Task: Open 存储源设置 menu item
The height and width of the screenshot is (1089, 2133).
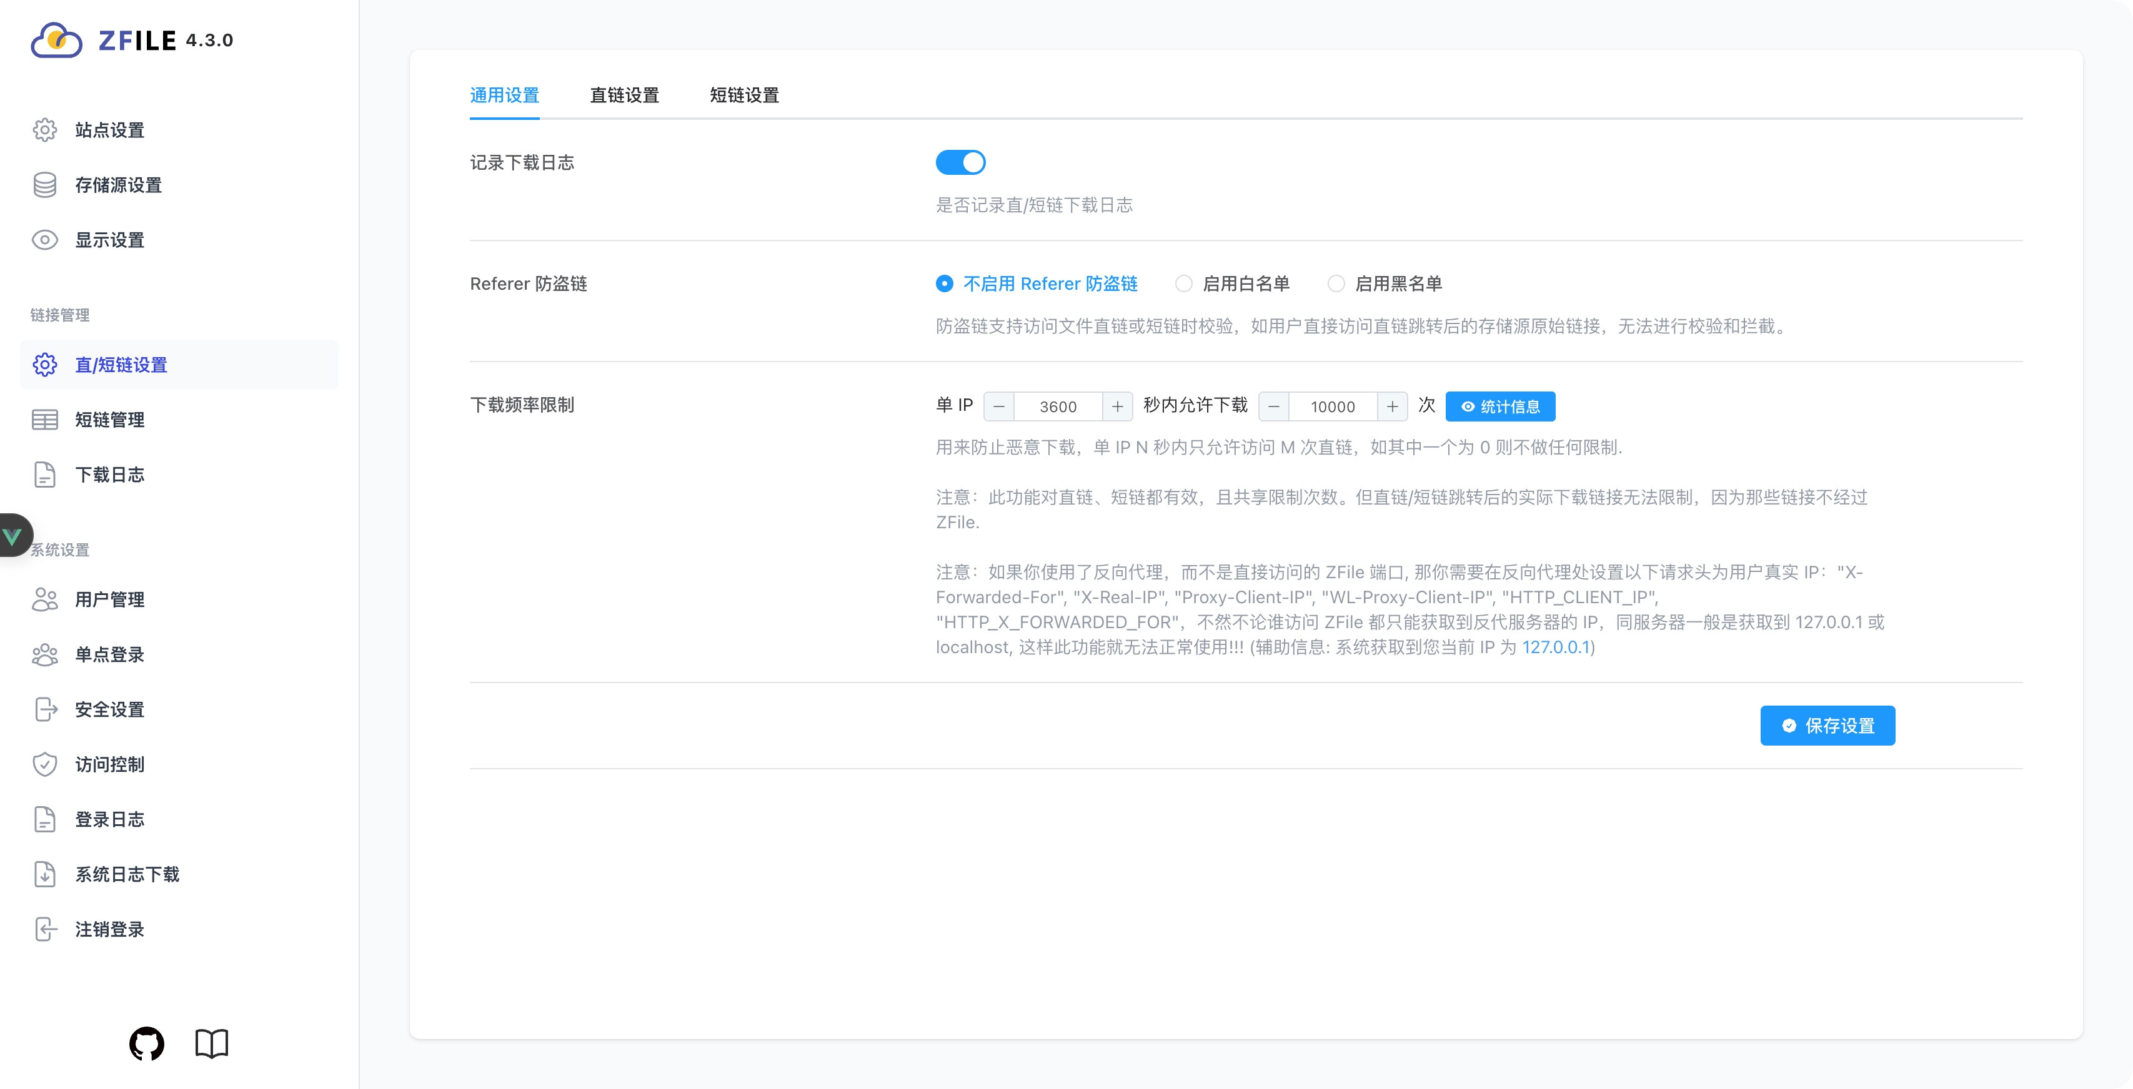Action: [x=179, y=185]
